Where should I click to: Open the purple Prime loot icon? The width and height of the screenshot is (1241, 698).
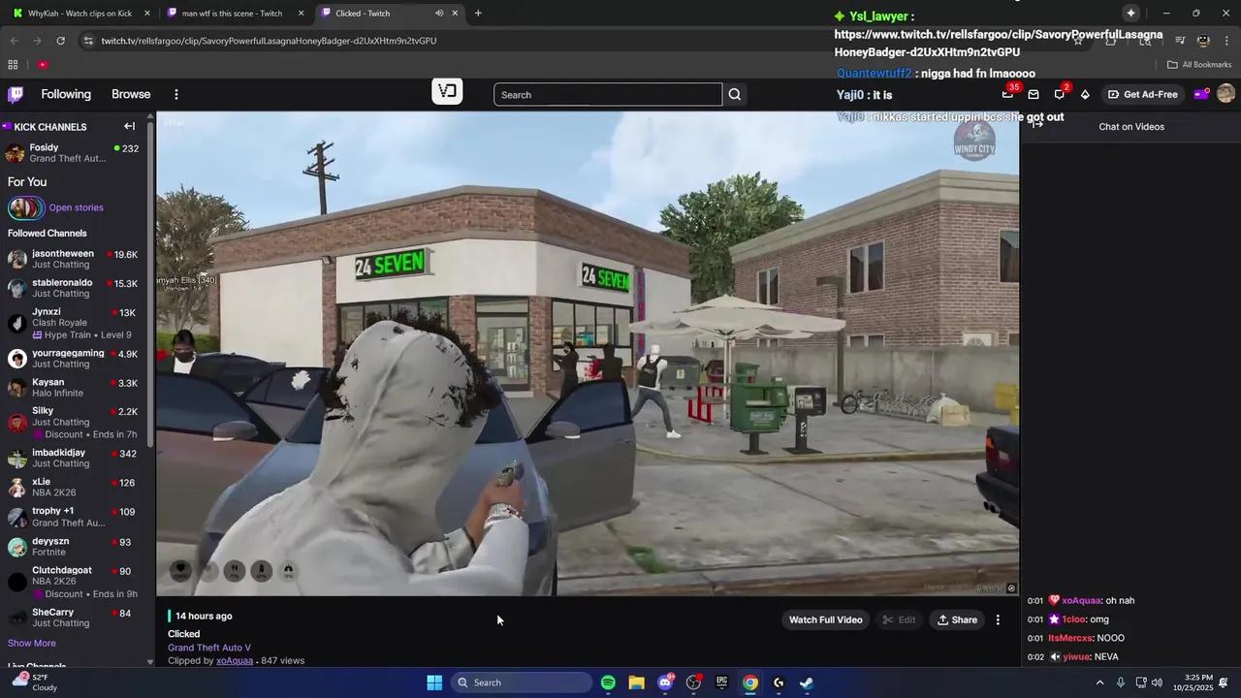pos(1200,94)
